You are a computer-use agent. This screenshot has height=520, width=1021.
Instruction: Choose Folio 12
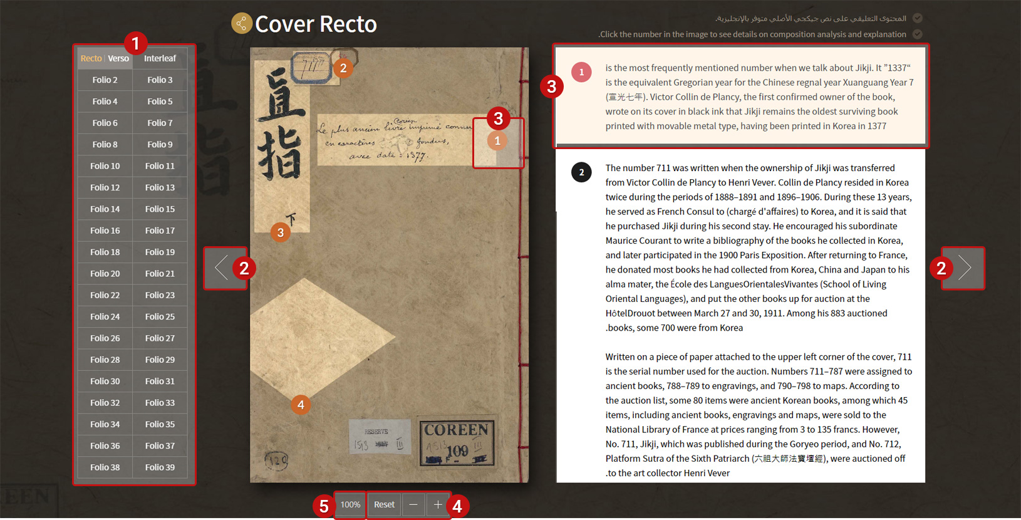click(x=105, y=187)
